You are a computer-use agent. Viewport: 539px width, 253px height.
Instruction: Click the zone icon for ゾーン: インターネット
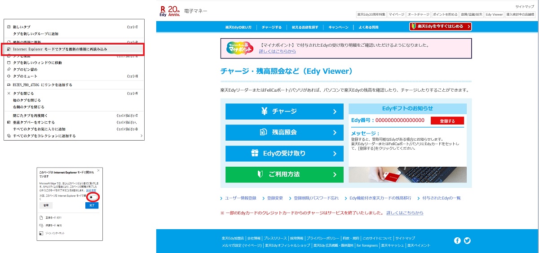click(42, 233)
